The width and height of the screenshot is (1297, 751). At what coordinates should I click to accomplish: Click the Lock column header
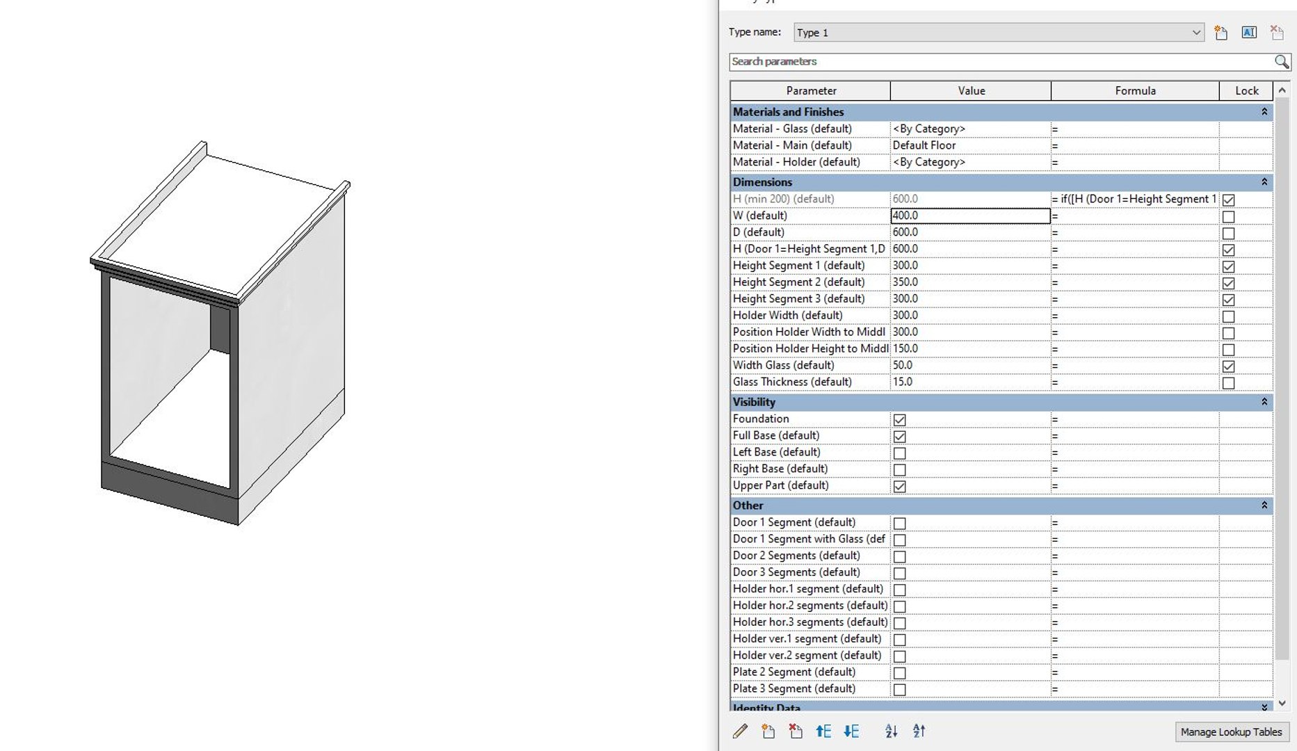tap(1246, 91)
